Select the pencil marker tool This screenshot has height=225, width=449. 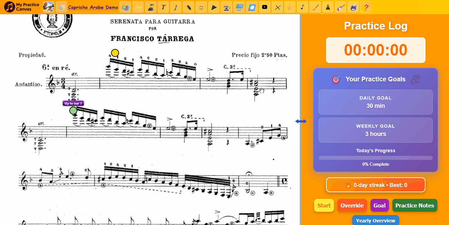pyautogui.click(x=189, y=7)
